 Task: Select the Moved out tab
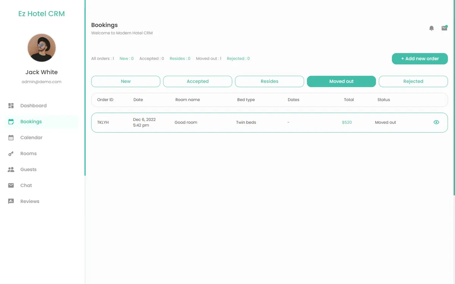tap(341, 81)
